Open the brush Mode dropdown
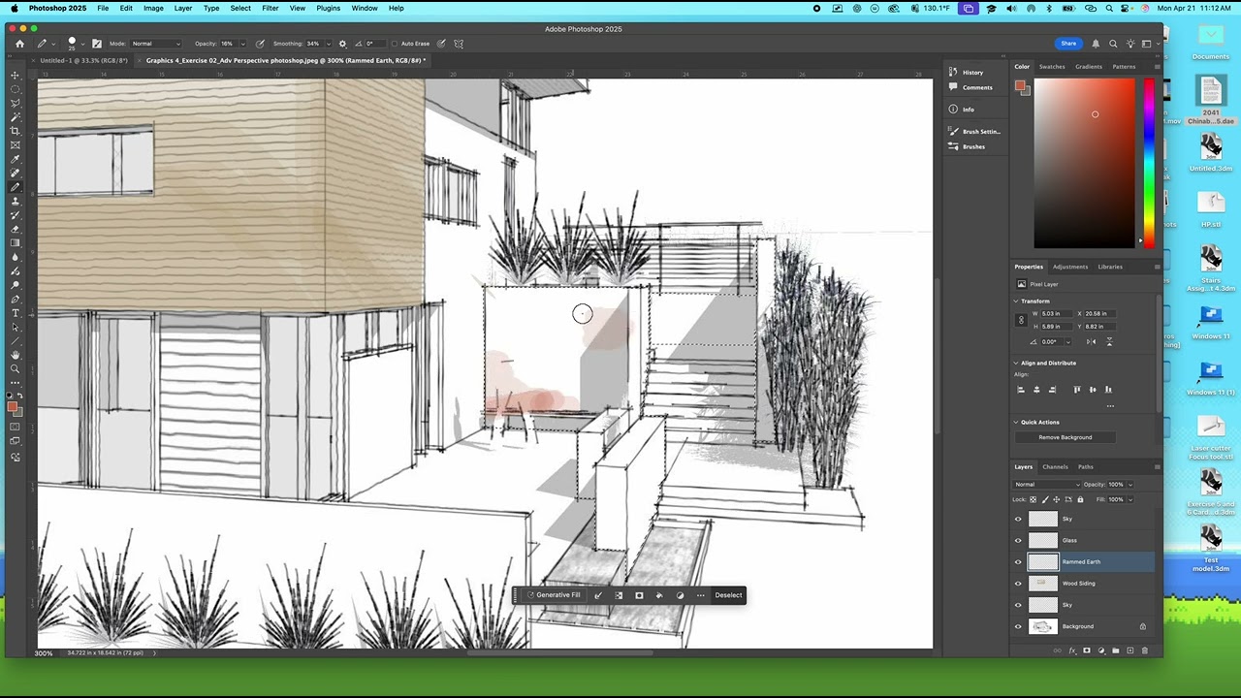This screenshot has height=698, width=1241. pos(156,44)
